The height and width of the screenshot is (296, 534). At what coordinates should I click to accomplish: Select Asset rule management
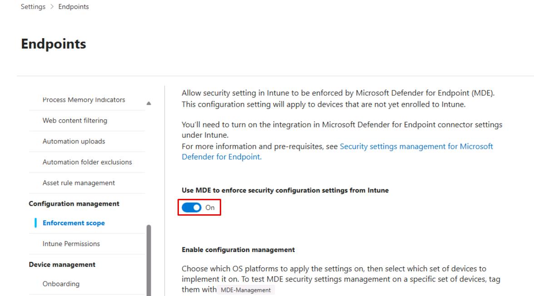tap(79, 183)
